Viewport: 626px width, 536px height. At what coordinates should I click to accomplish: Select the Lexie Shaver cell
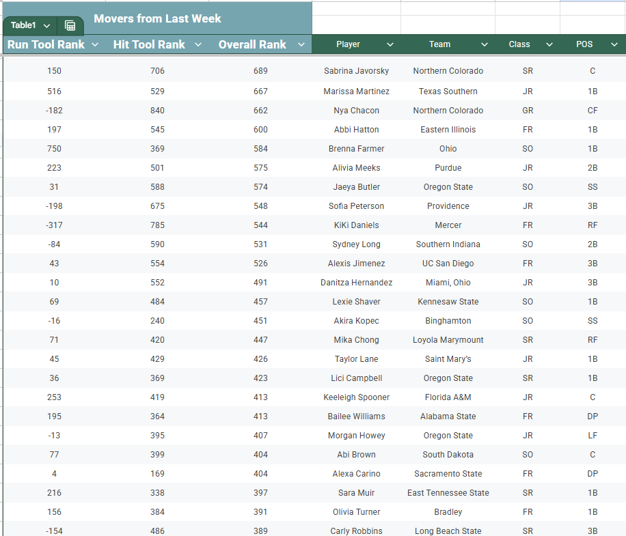pos(356,302)
